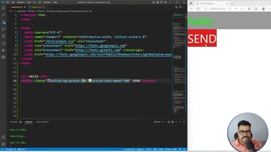Open the Edit menu

13,2
